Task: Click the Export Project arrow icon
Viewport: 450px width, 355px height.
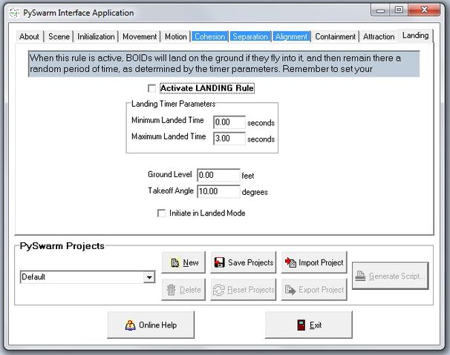Action: coord(290,290)
